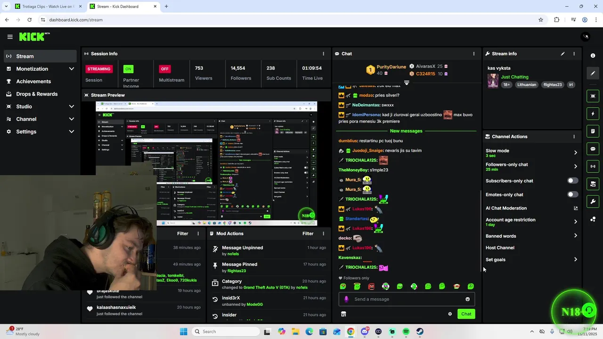Open Stream info three-dot options
The height and width of the screenshot is (339, 603).
point(574,54)
